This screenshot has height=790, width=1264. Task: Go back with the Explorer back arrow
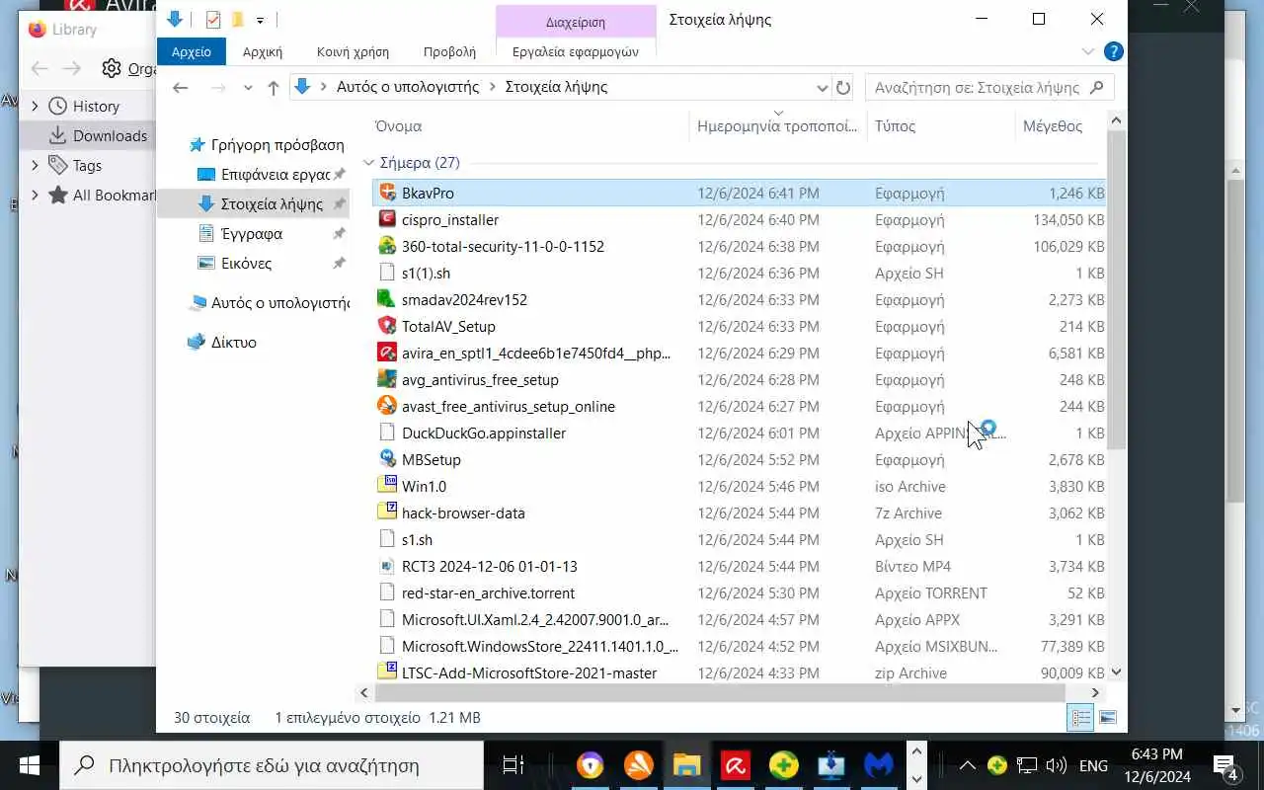pos(180,87)
